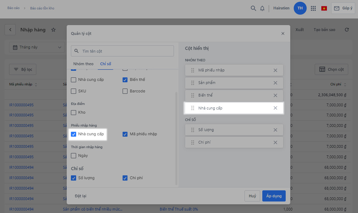Open the notifications bell

click(262, 8)
